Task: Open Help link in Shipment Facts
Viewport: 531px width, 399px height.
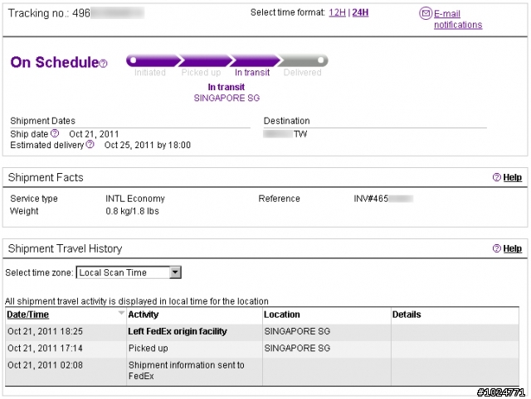Action: (513, 178)
